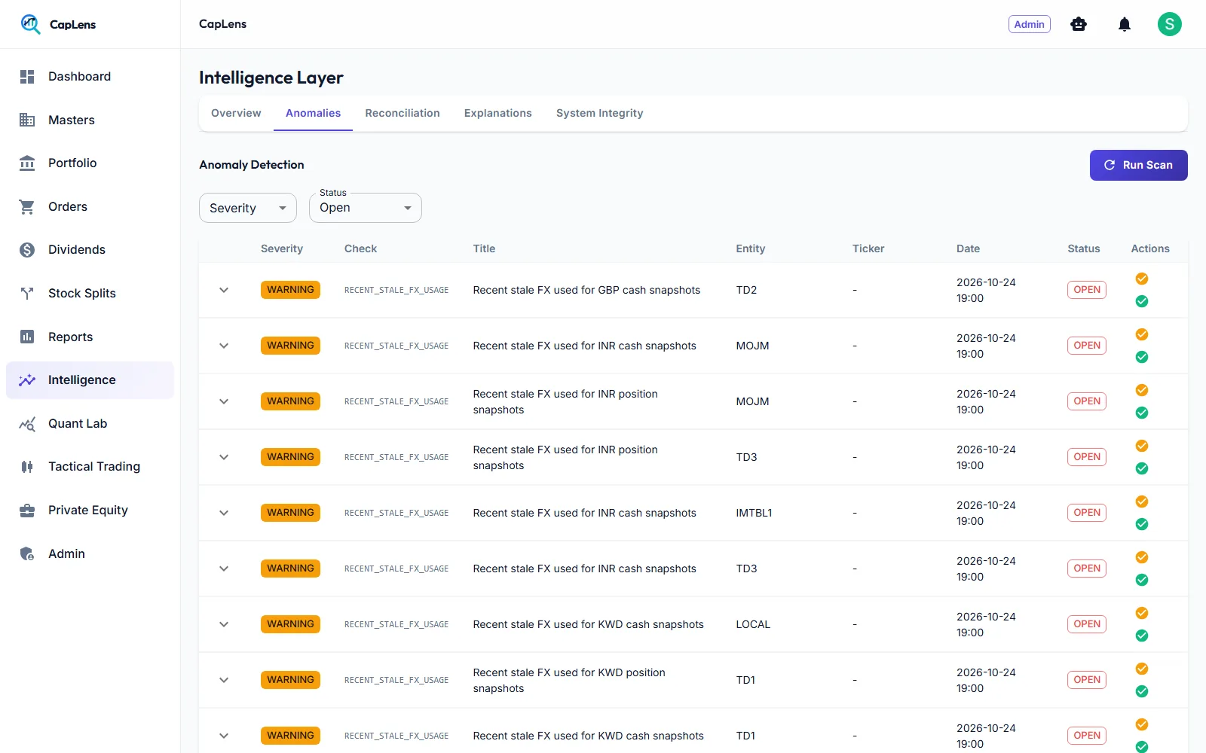Resolve the MOJM INR position anomaly (green check)
The image size is (1206, 753).
tap(1142, 413)
